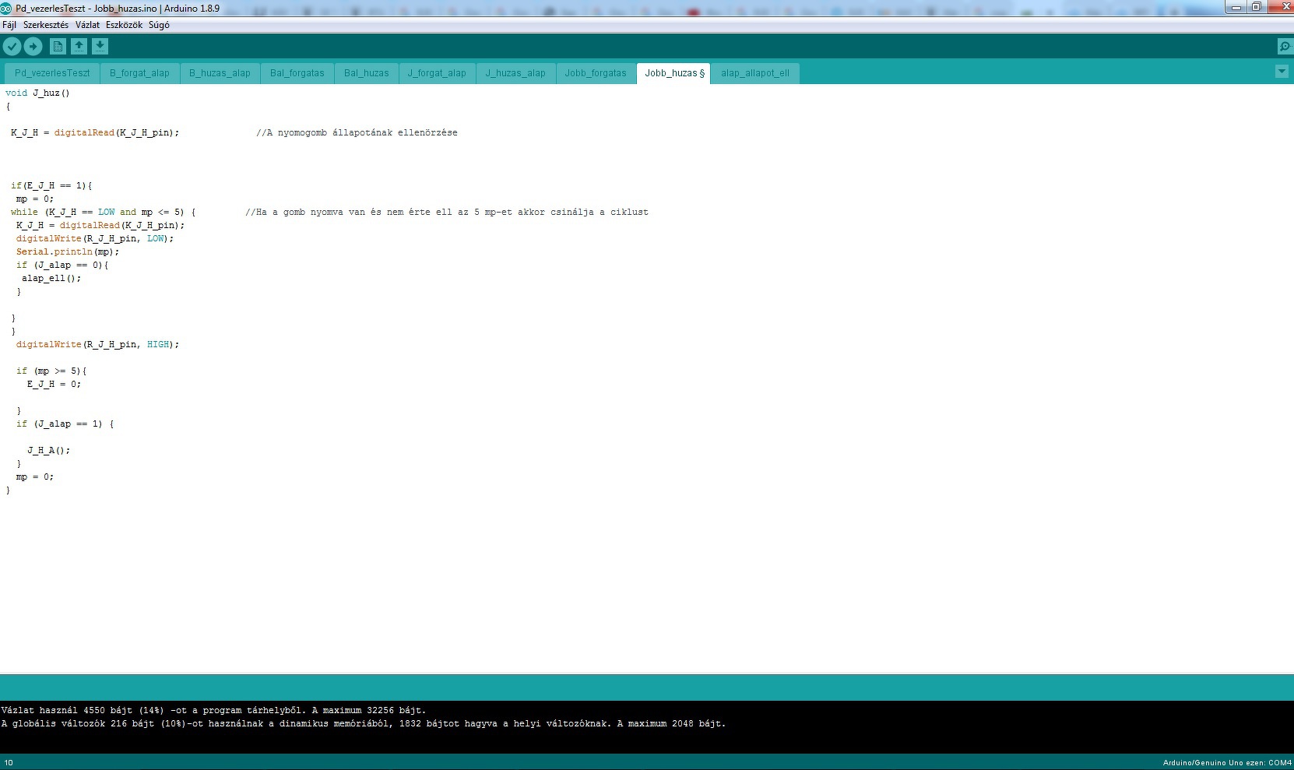
Task: Click the 'digitalWrite(R_J_H_pin, LOW);' line
Action: [x=95, y=238]
